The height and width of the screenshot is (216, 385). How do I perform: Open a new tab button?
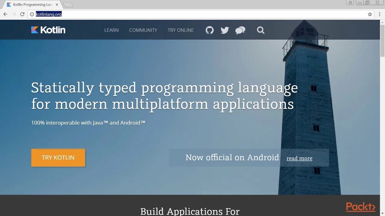click(68, 4)
